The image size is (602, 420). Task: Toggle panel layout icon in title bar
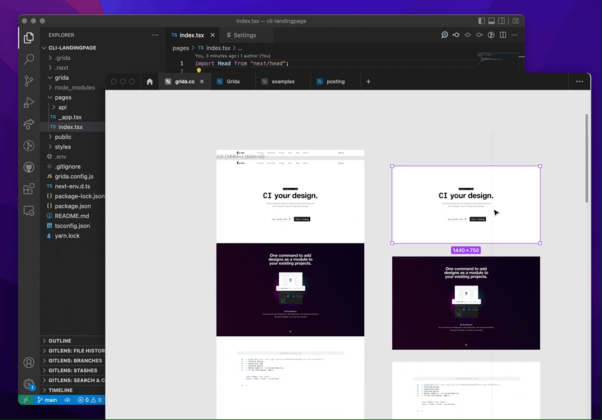point(491,21)
